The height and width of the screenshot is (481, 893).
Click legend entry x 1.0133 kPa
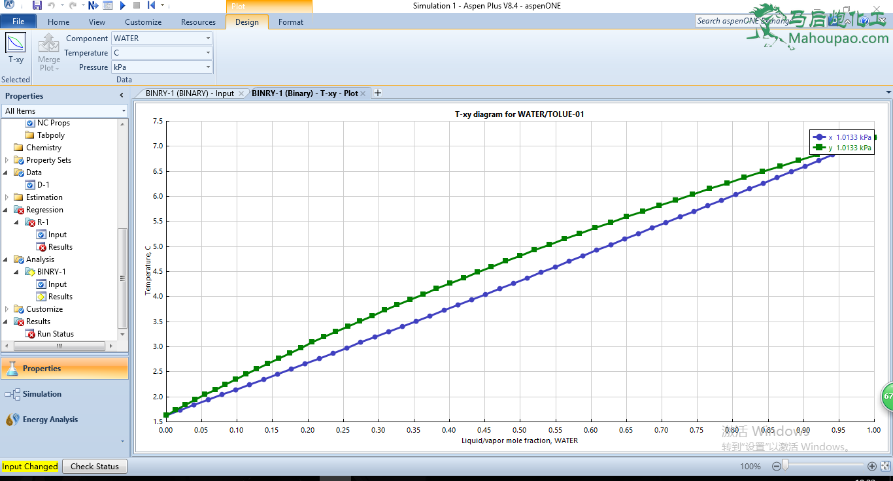[842, 137]
